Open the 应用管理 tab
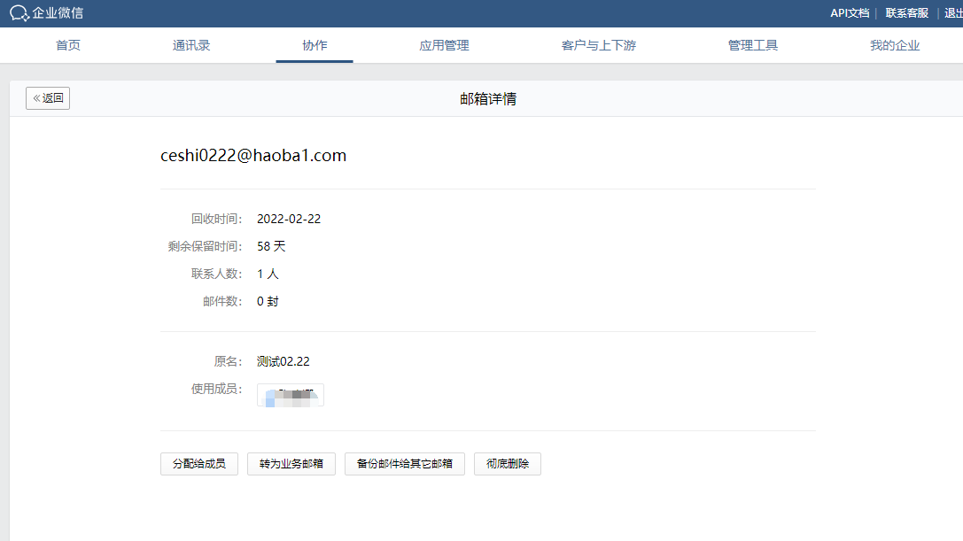Viewport: 963px width, 541px height. [444, 45]
